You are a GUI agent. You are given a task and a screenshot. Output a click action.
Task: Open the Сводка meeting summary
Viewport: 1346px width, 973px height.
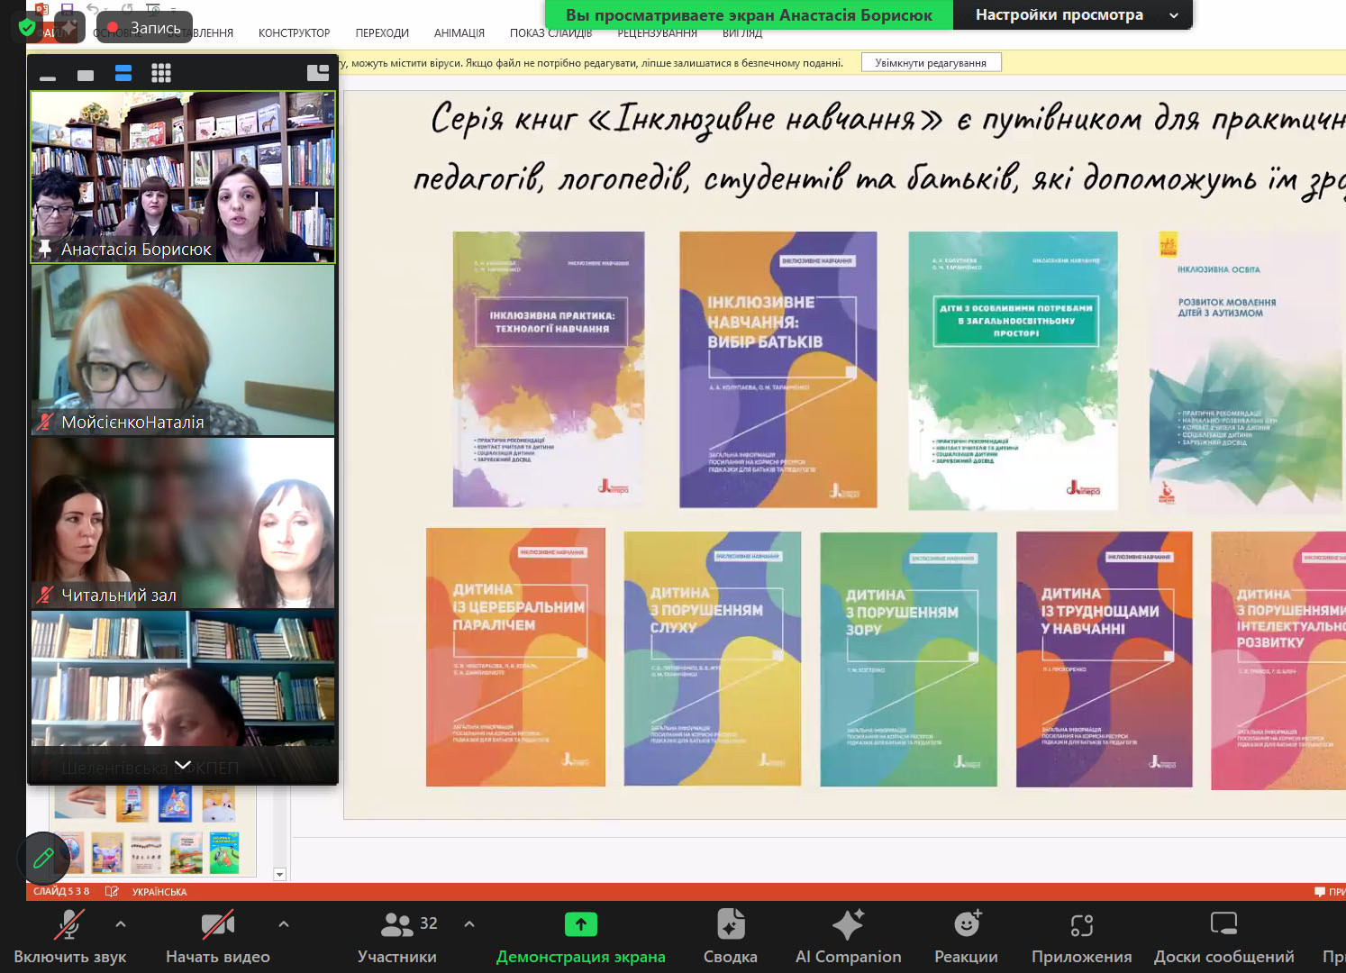tap(731, 937)
